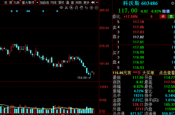This screenshot has height=115, width=175.
Task: Click the last blue diamond event marker
Action: pos(57,11)
